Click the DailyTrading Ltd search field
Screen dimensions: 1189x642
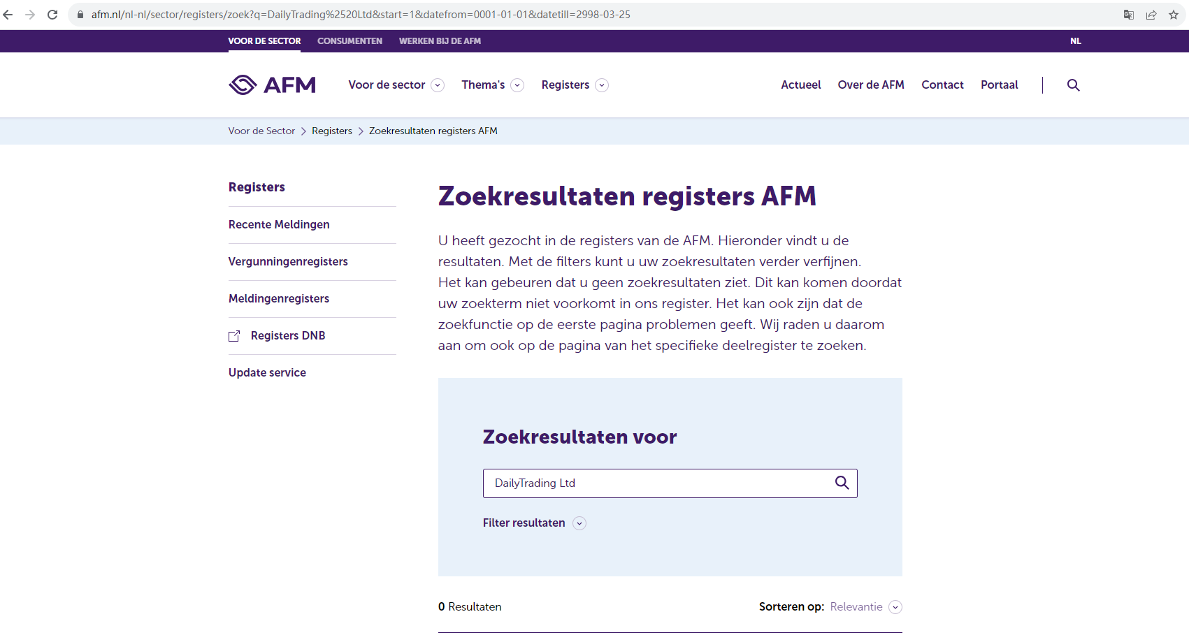click(x=657, y=483)
